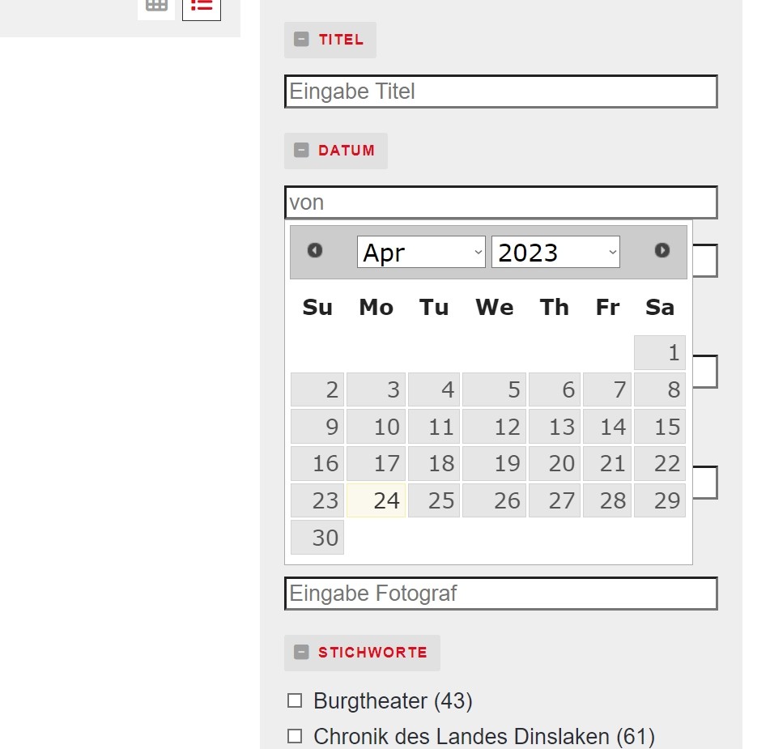
Task: Collapse Stichworte section minus icon
Action: [301, 653]
